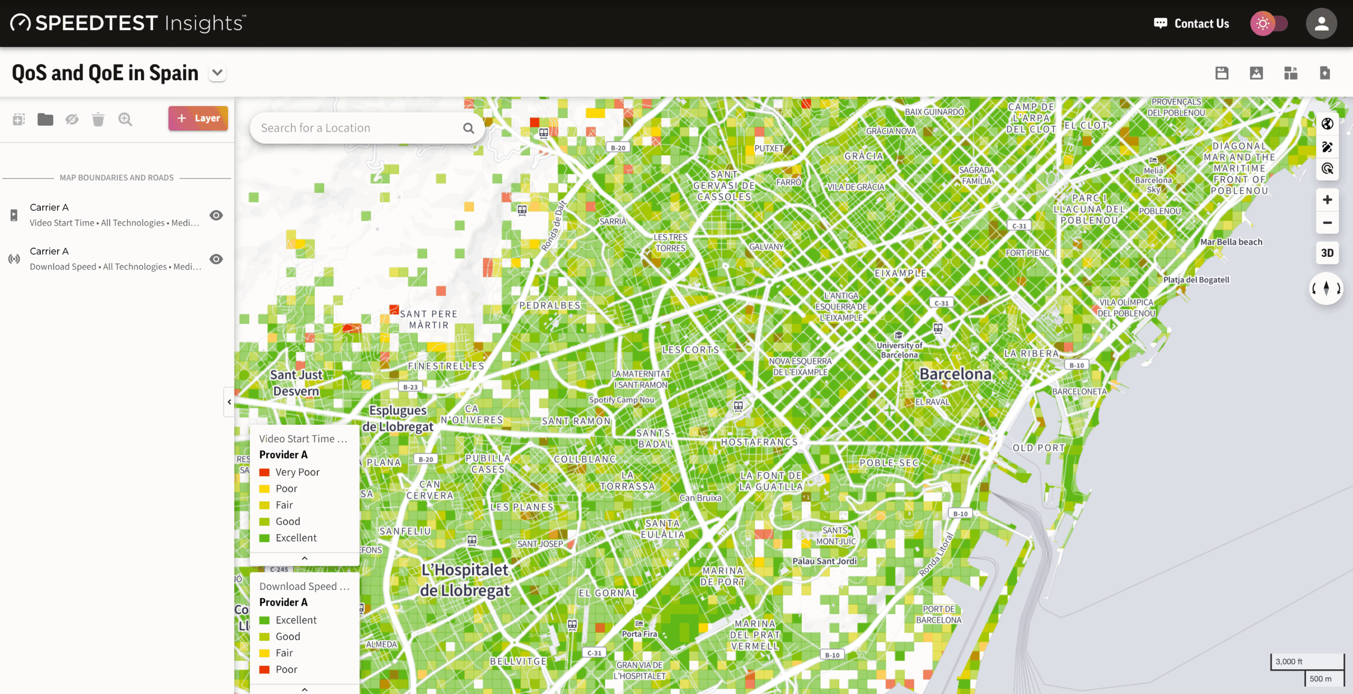
Task: Click the export map image icon
Action: (1256, 73)
